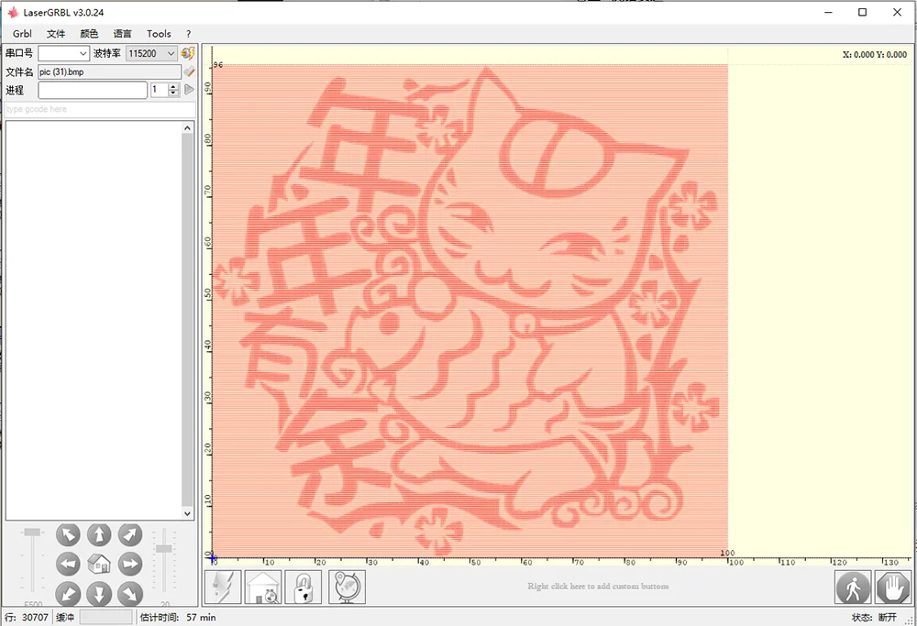
Task: Jog laser downward with down arrow
Action: point(99,594)
